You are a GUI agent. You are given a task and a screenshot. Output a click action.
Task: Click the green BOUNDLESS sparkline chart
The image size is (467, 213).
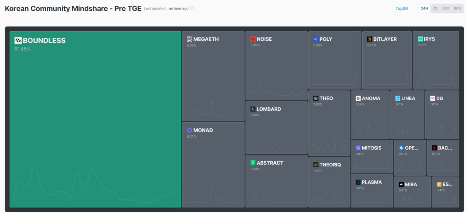[x=95, y=185]
